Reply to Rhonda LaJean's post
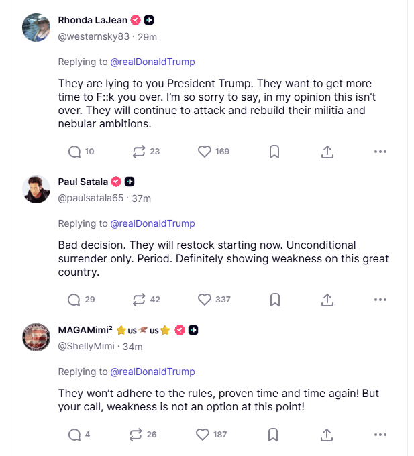This screenshot has width=414, height=456. [74, 152]
